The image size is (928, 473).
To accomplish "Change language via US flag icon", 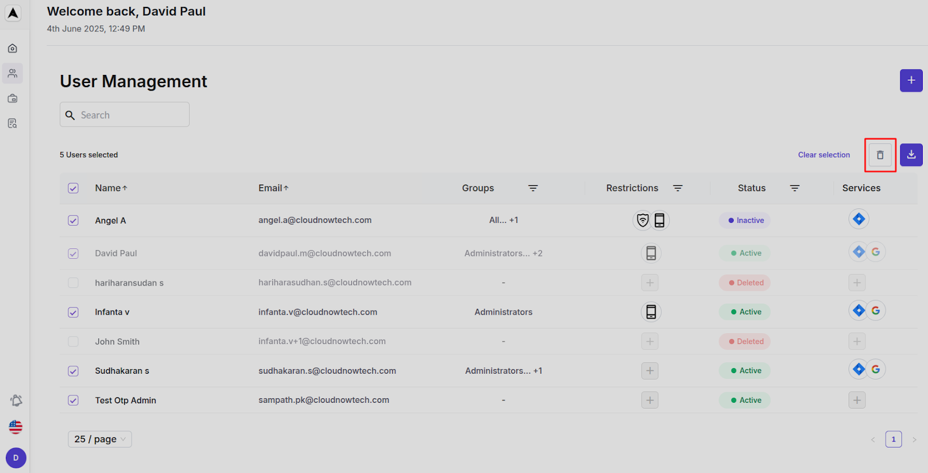I will coord(16,427).
